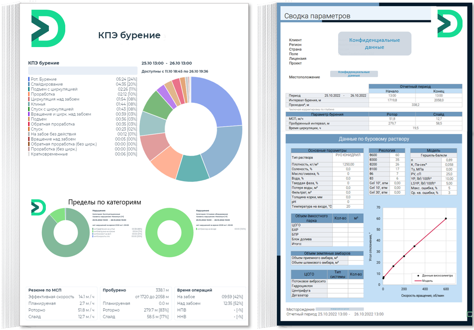Click the РУО ЮНИДРИЛ mud type cell
This screenshot has height=330, width=474.
tap(348, 155)
